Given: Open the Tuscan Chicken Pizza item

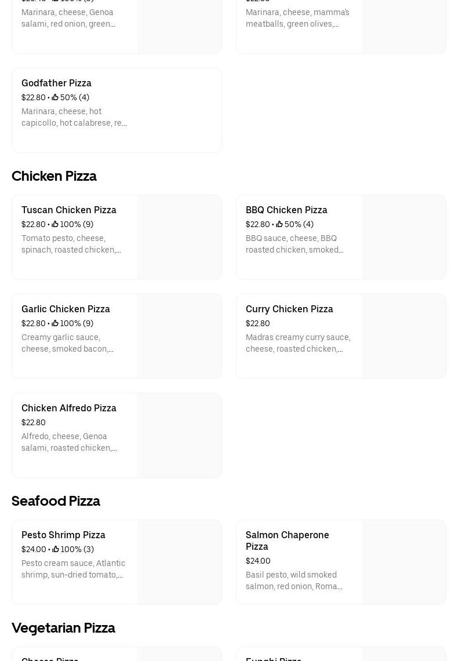Looking at the screenshot, I should coord(68,210).
